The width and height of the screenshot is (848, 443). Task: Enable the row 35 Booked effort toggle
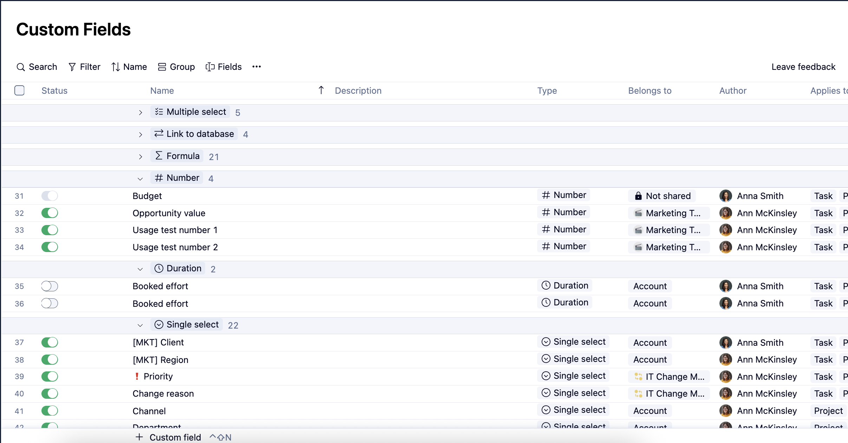[x=50, y=286]
